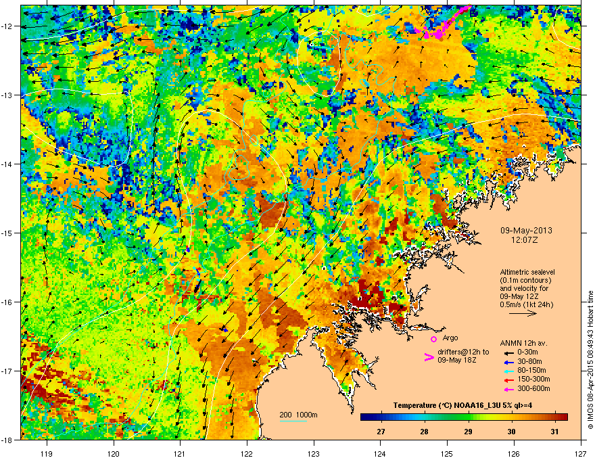
Task: Click the temperature color bar near 29
Action: tap(469, 417)
